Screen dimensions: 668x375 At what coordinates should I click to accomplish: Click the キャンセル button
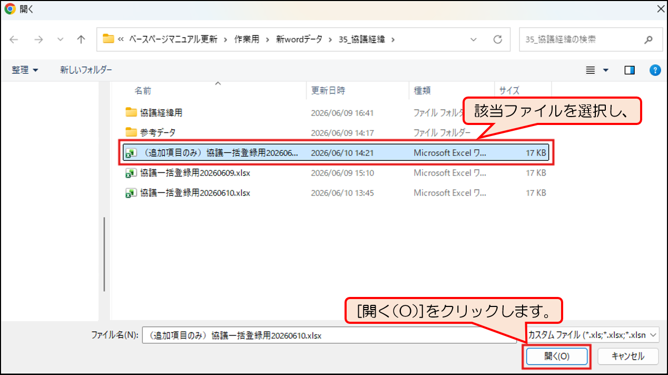(628, 356)
